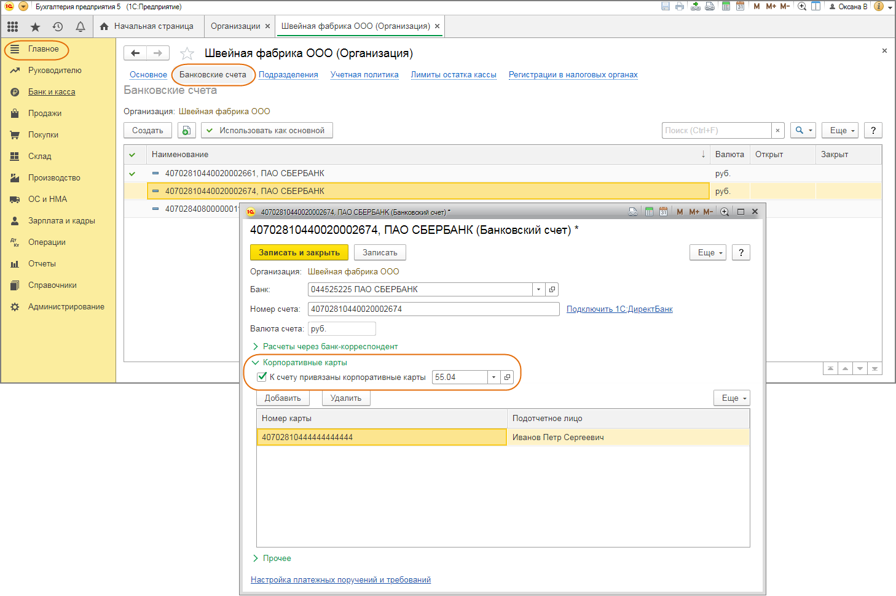Viewport: 896px width, 596px height.
Task: Click the M+ memory button in the dialog title bar
Action: pos(694,212)
